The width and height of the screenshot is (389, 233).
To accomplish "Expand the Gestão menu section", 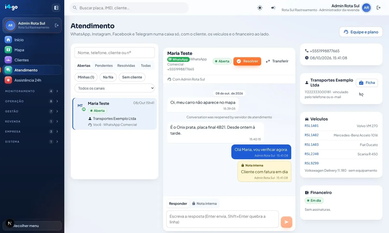I will coord(32,111).
